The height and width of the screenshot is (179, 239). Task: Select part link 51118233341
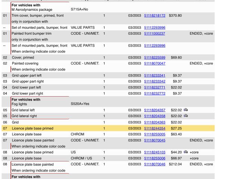click(155, 75)
